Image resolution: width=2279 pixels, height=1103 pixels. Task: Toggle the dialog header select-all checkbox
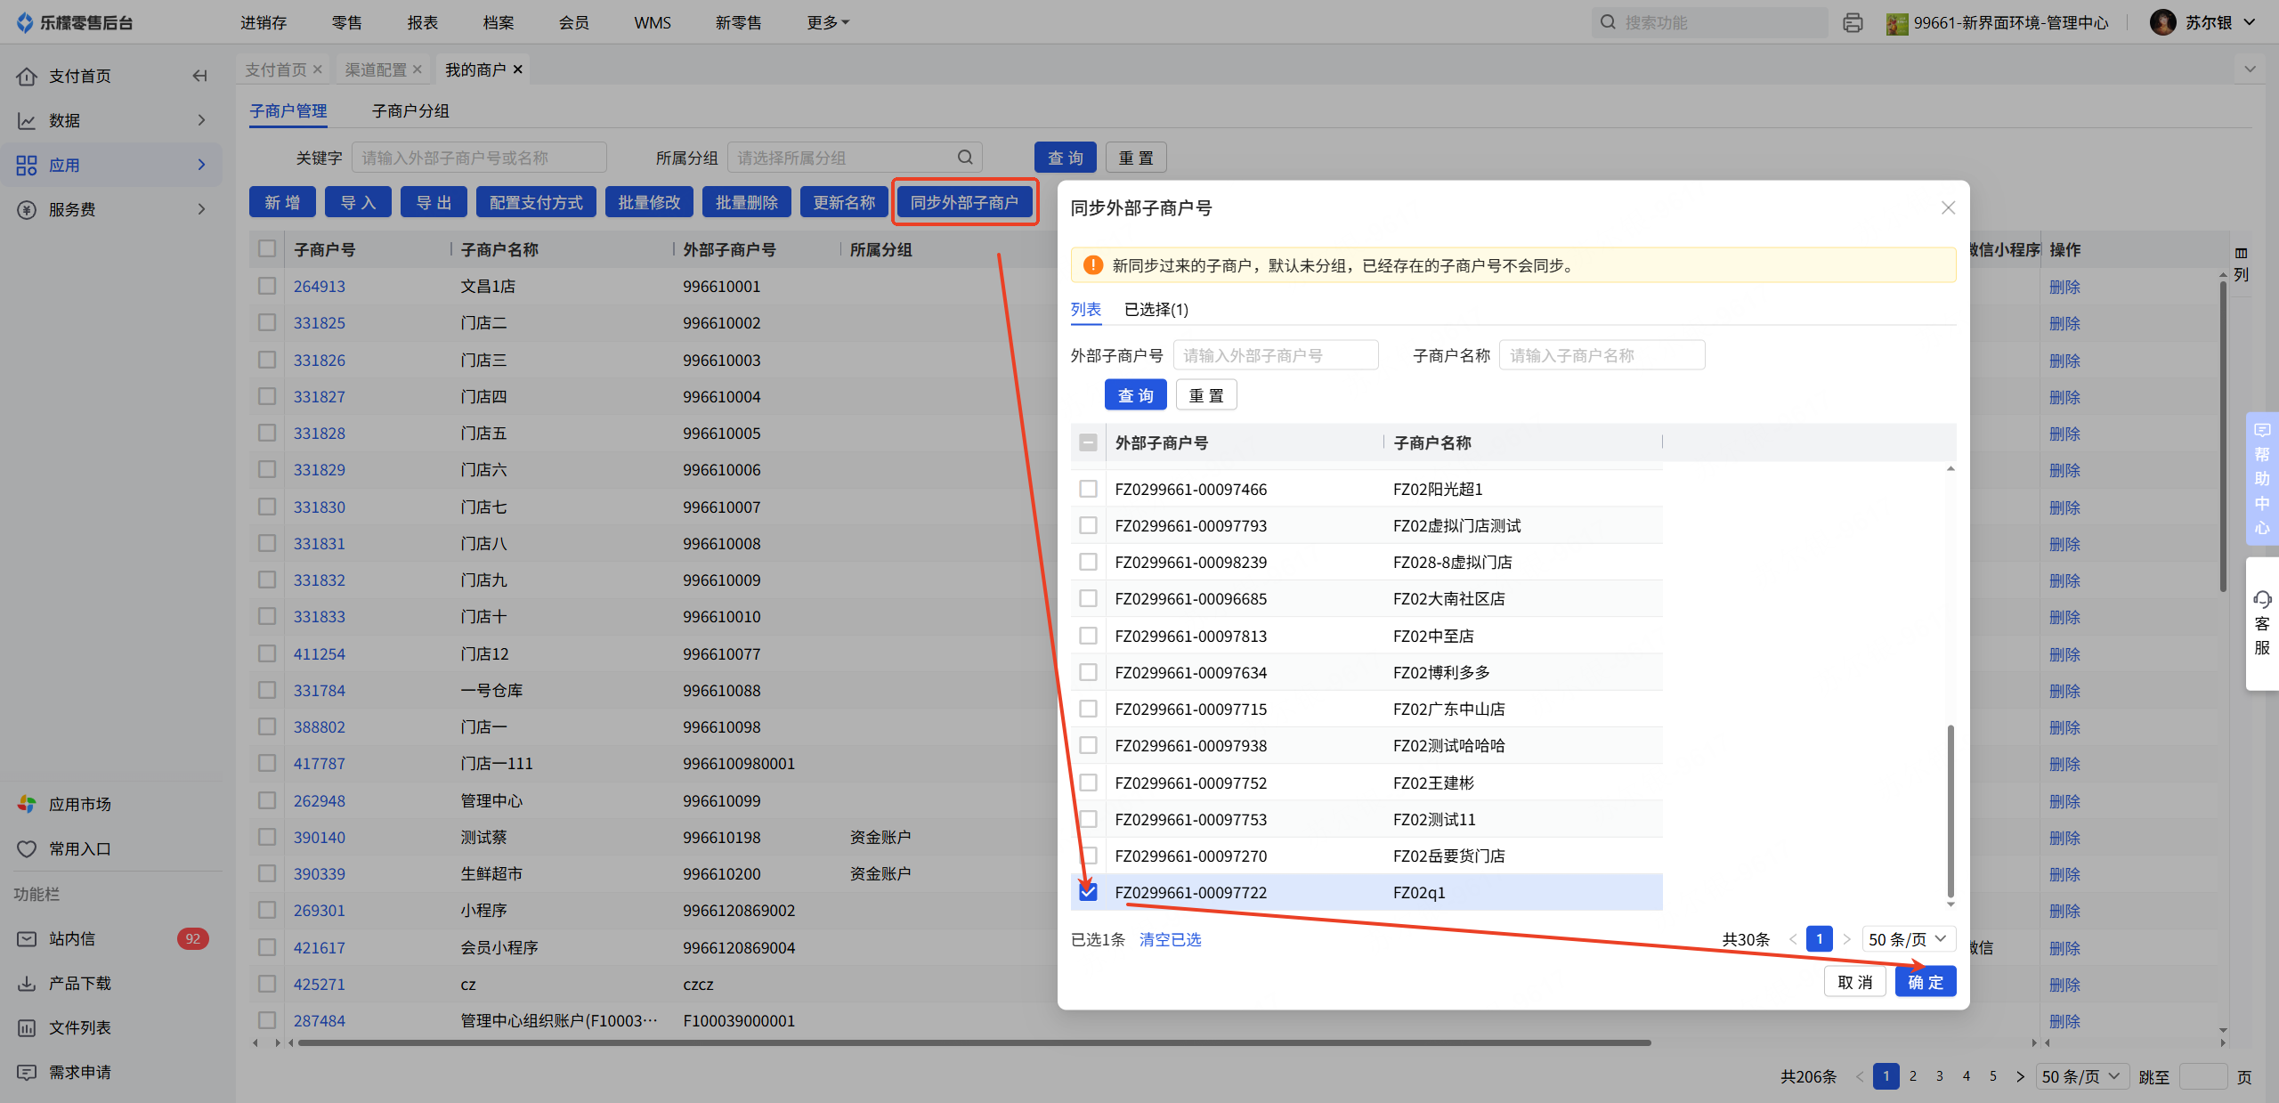click(1088, 442)
